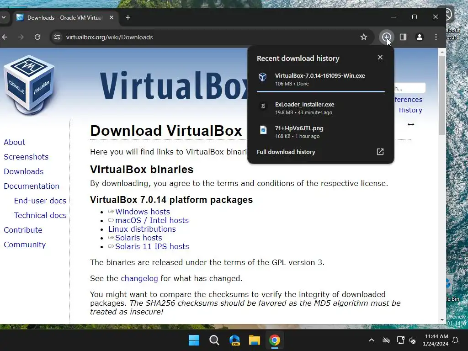Open the About sidebar link

point(14,142)
